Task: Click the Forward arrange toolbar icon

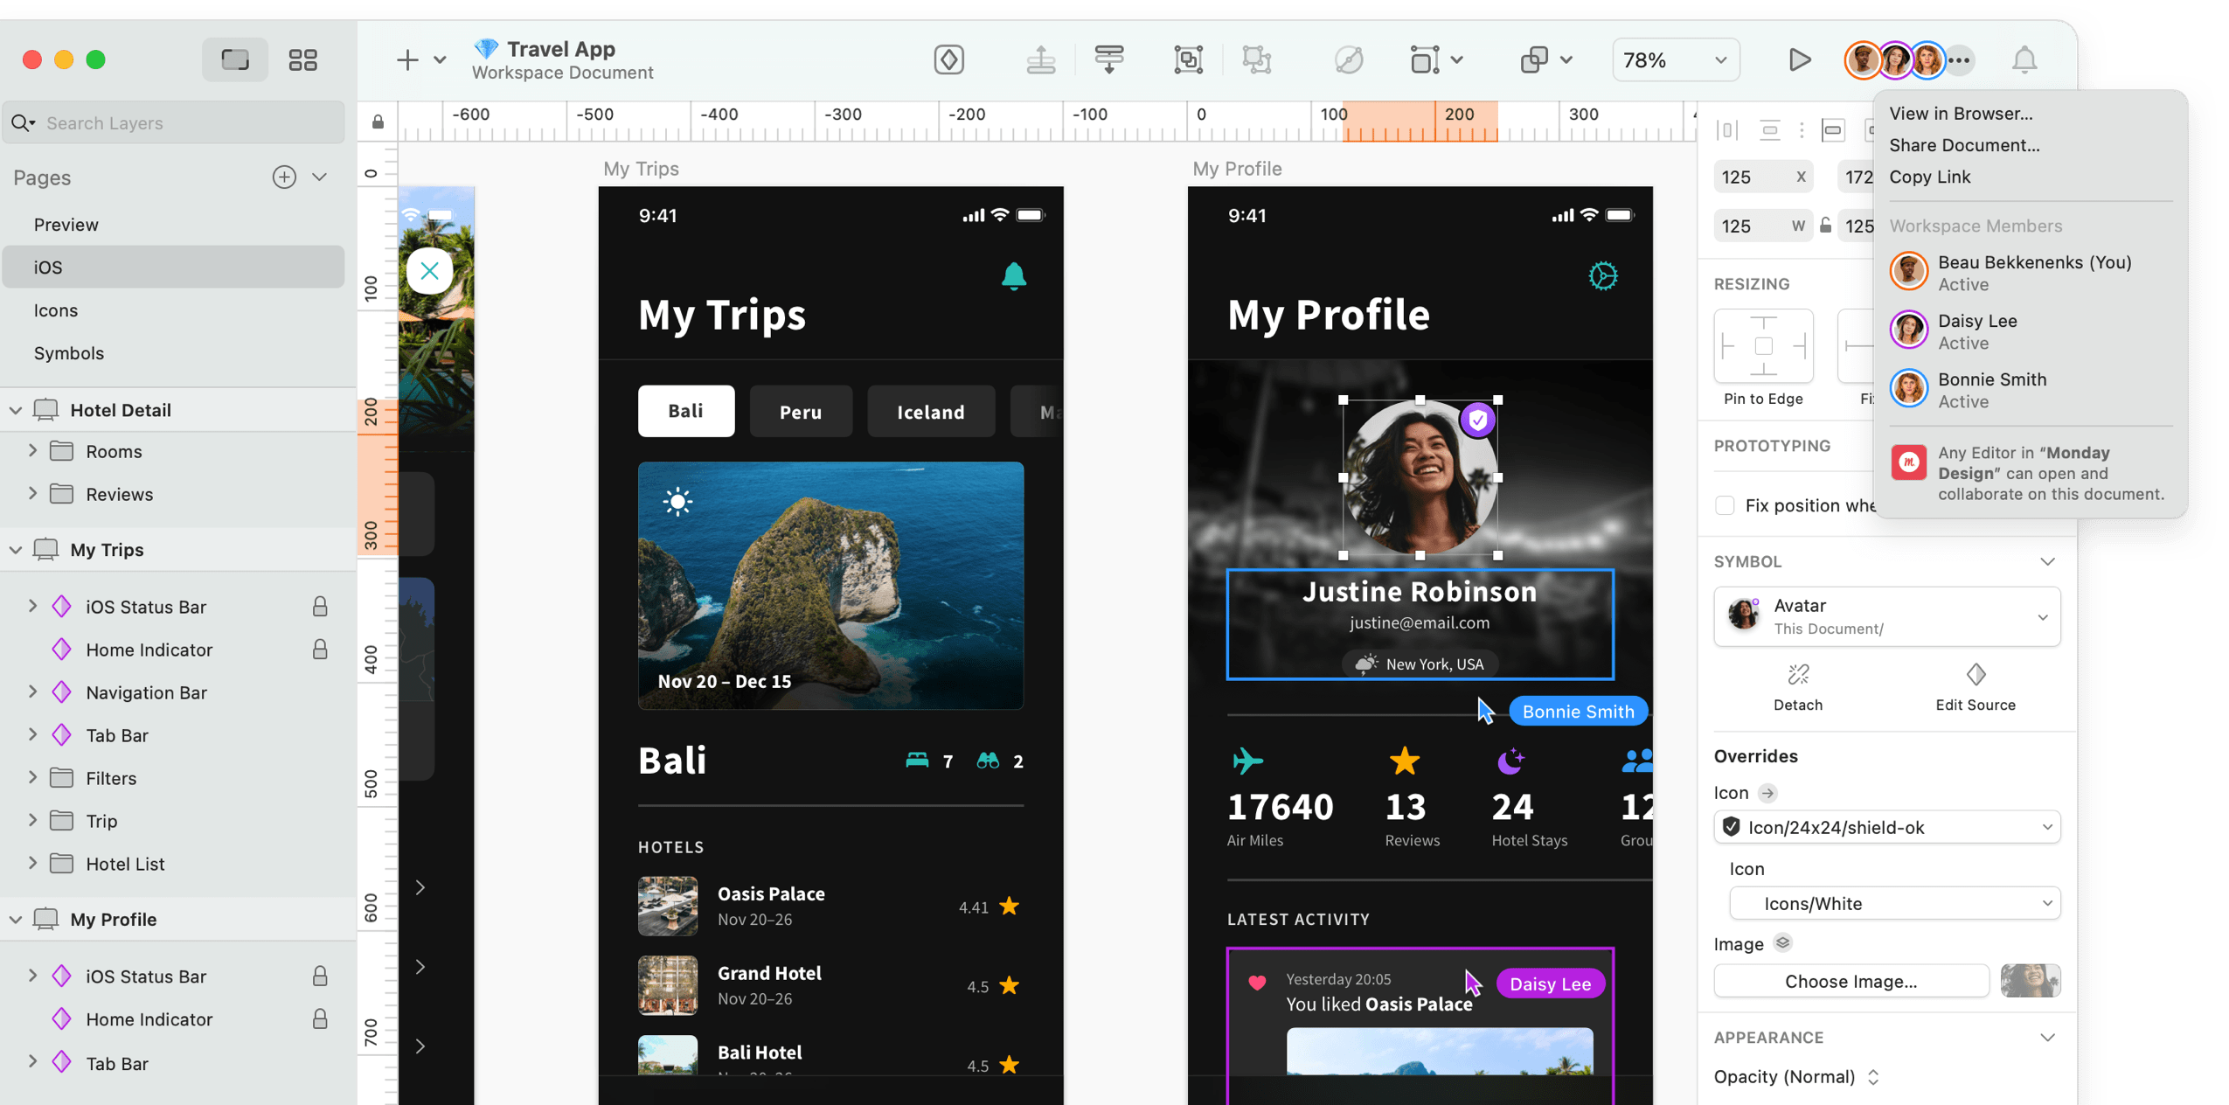Action: pos(1040,59)
